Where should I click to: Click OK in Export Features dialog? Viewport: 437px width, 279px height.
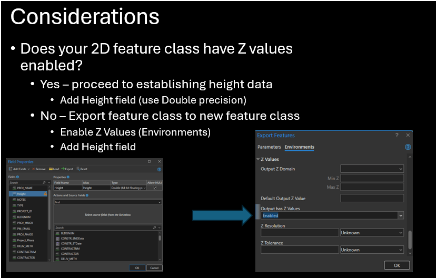click(397, 265)
